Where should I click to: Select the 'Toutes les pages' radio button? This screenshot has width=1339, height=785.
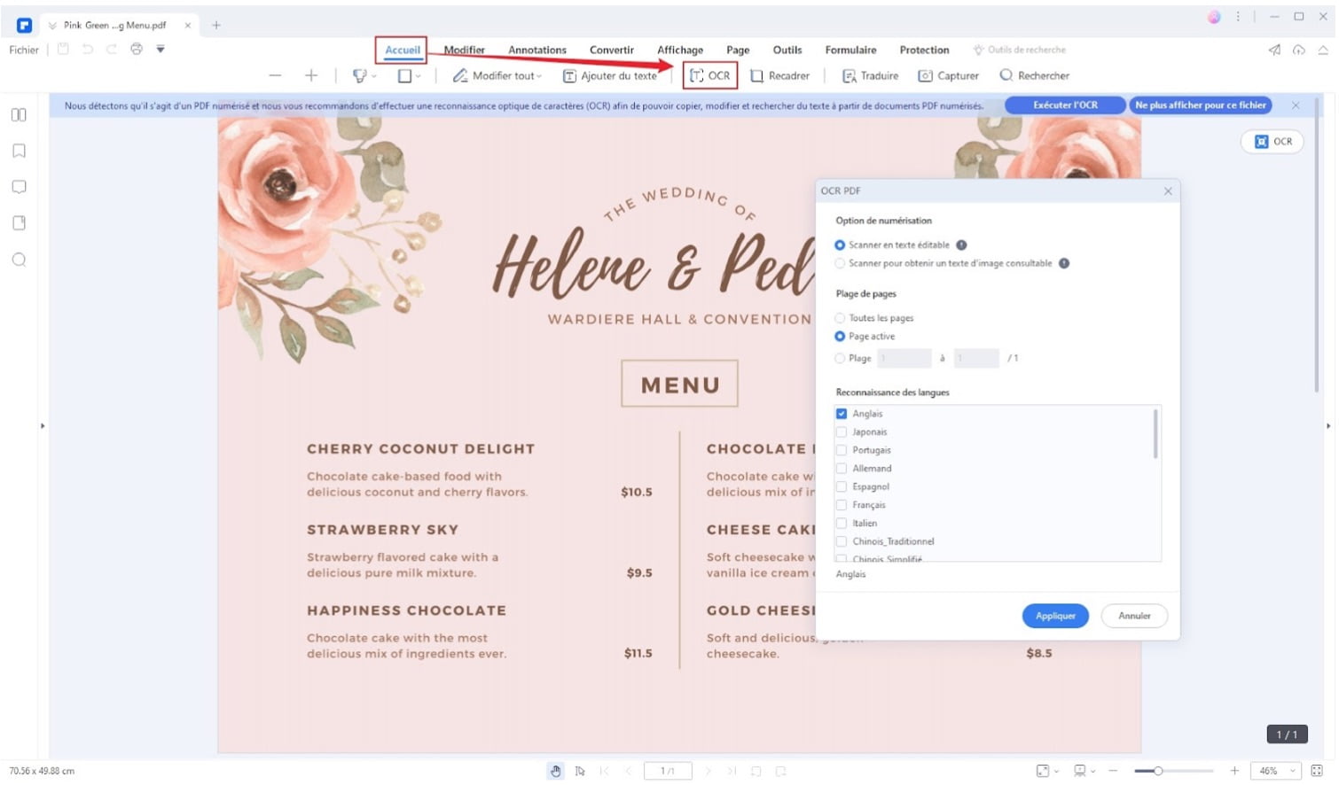coord(839,317)
